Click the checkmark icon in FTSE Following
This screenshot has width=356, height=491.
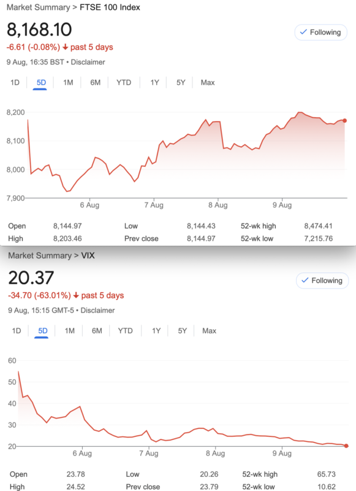point(303,32)
